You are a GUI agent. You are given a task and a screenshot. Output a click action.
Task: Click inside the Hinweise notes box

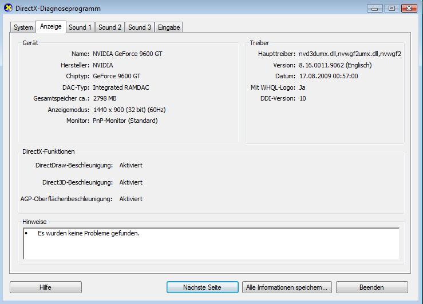pyautogui.click(x=211, y=243)
